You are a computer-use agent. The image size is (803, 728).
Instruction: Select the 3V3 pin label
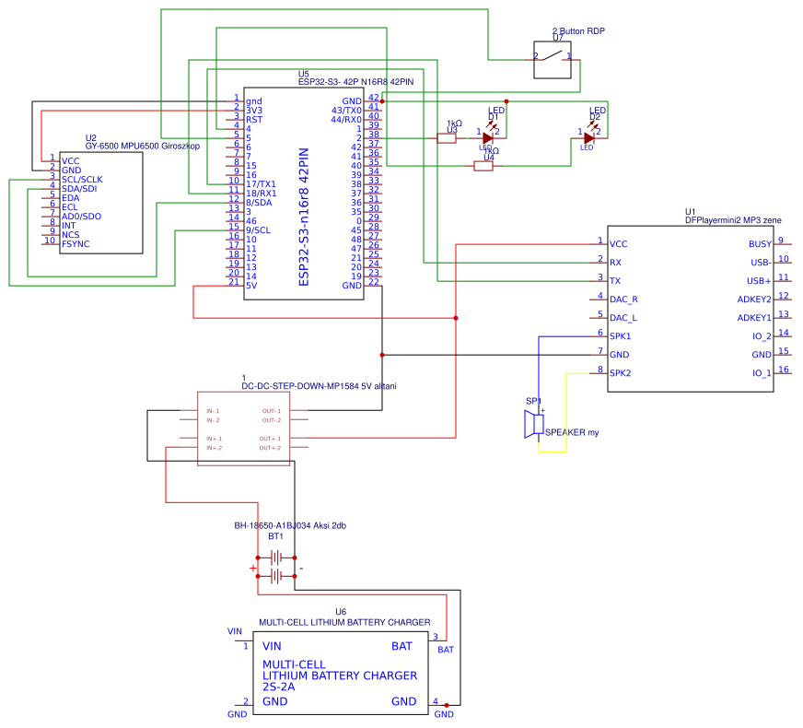[x=254, y=111]
